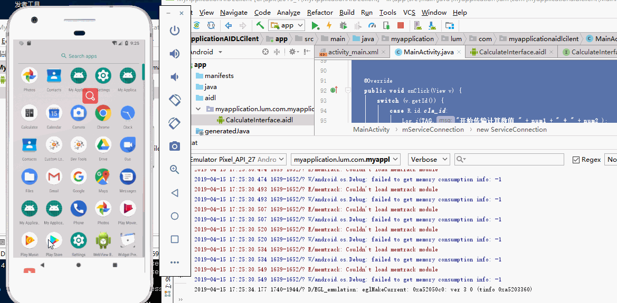Image resolution: width=617 pixels, height=303 pixels.
Task: Stop the running app with red square
Action: (x=401, y=25)
